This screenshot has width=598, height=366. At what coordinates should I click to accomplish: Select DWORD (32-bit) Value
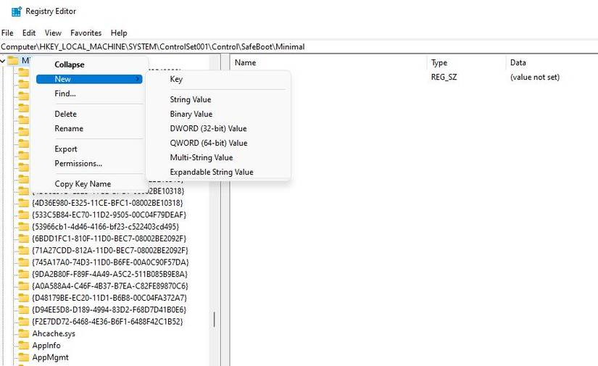[x=208, y=128]
